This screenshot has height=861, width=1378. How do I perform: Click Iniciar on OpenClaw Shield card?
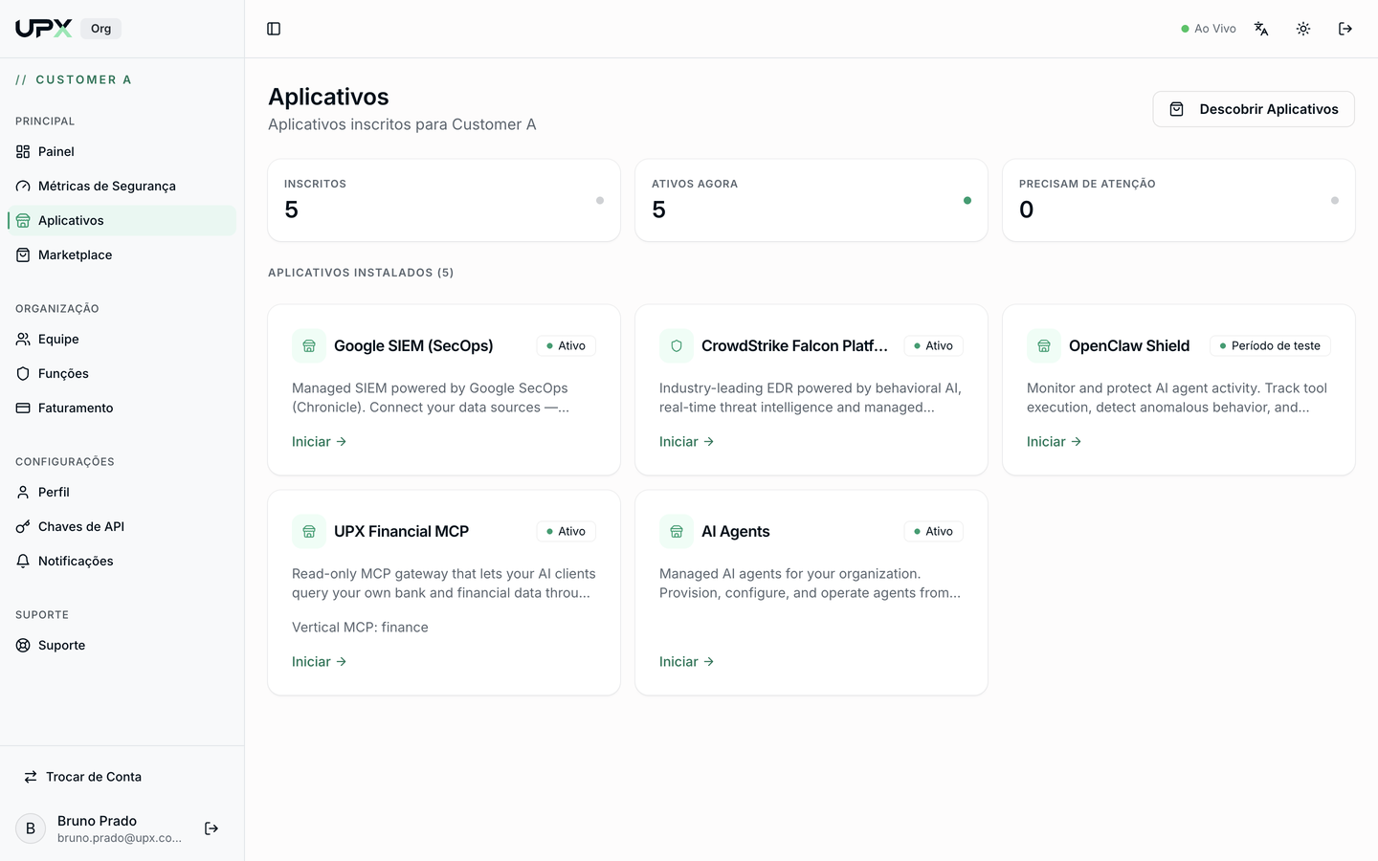1054,441
